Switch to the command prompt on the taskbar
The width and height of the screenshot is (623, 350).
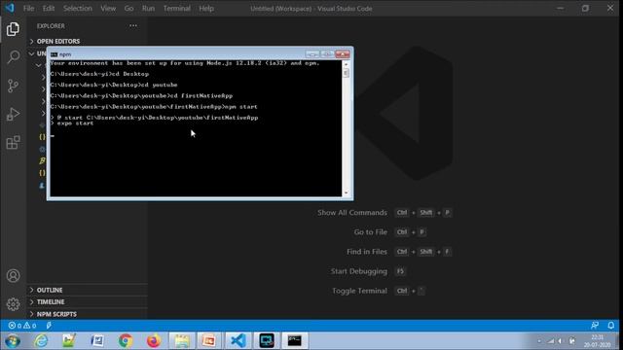click(295, 341)
